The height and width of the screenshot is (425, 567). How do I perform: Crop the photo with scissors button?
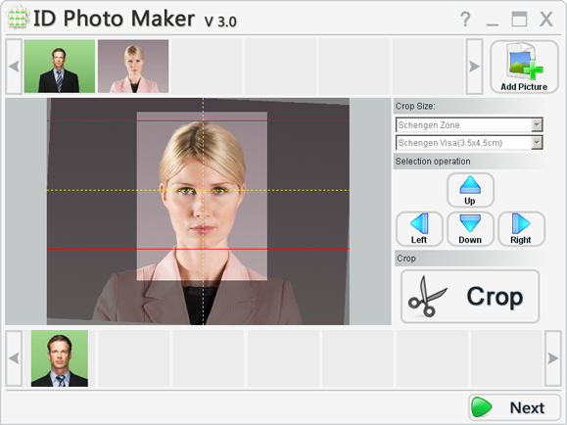pos(470,297)
